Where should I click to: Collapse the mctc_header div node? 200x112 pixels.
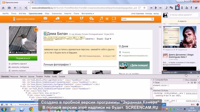(28, 95)
